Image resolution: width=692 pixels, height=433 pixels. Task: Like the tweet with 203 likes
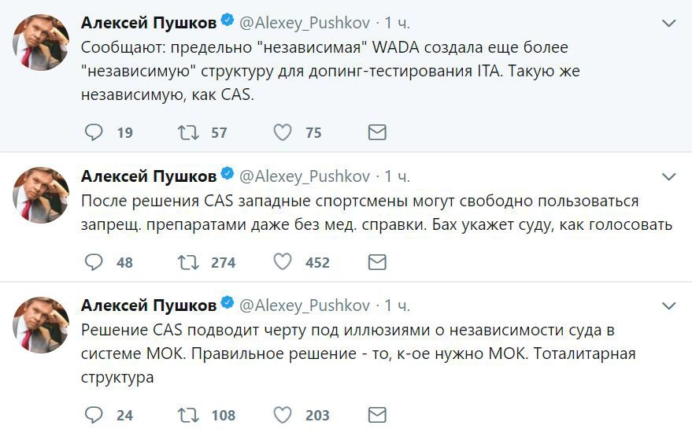(x=283, y=414)
